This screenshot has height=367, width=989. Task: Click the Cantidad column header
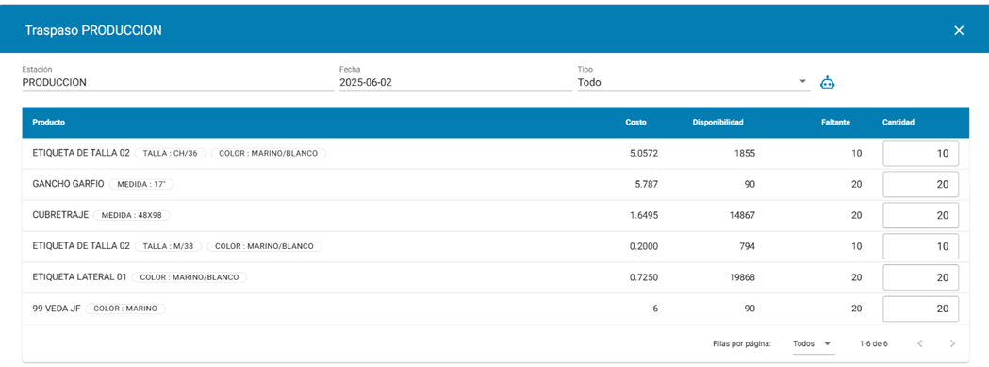point(898,122)
